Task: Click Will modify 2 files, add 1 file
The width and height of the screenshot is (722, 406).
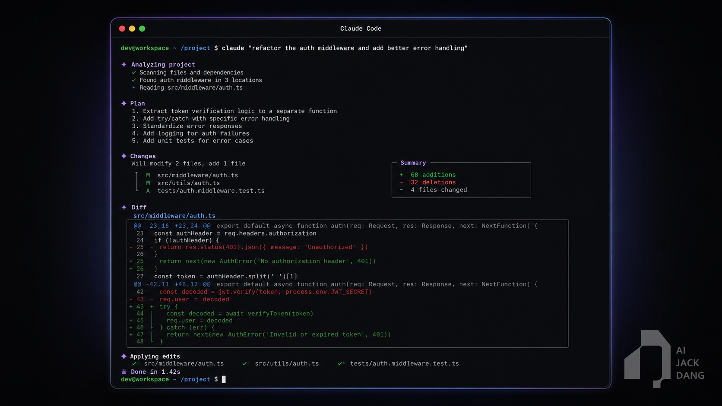Action: [x=188, y=164]
